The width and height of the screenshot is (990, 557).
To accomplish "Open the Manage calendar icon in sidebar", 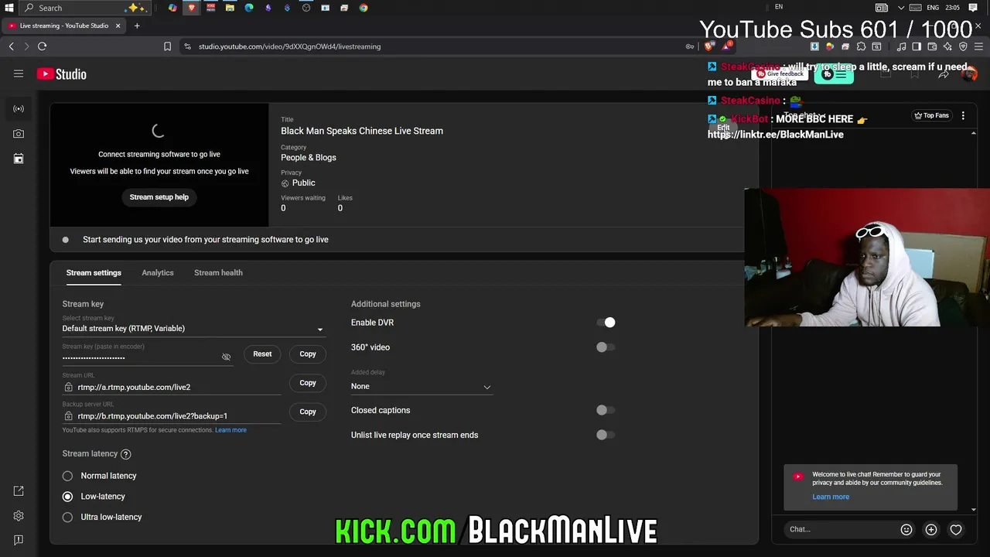I will coord(19,159).
